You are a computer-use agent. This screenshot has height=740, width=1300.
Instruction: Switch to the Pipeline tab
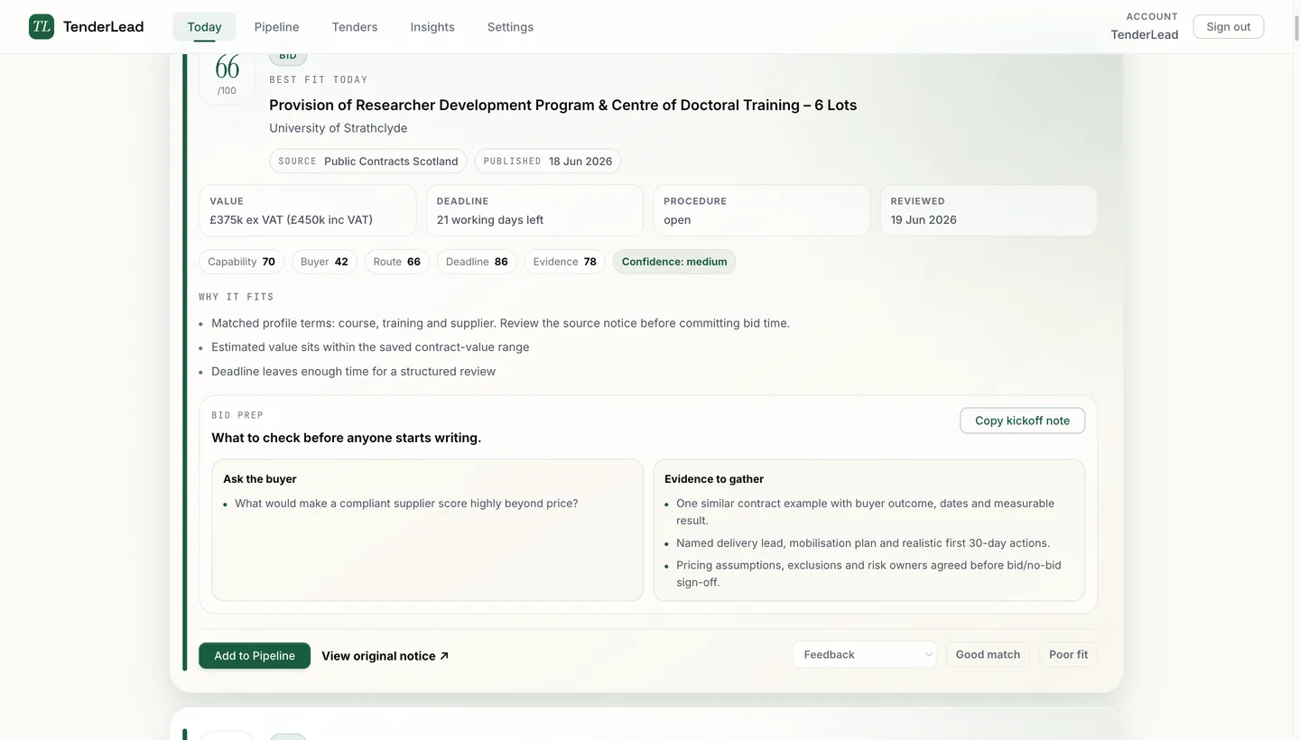click(x=276, y=27)
